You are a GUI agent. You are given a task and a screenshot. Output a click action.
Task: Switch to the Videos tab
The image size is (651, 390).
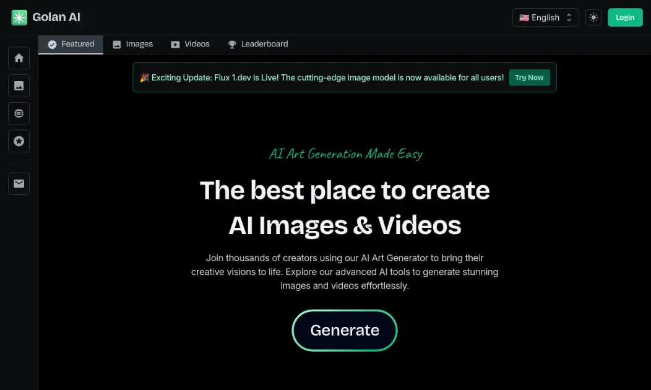tap(190, 45)
